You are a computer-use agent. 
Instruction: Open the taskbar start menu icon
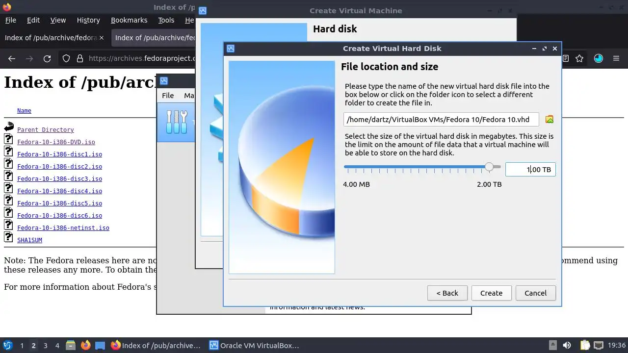[7, 345]
